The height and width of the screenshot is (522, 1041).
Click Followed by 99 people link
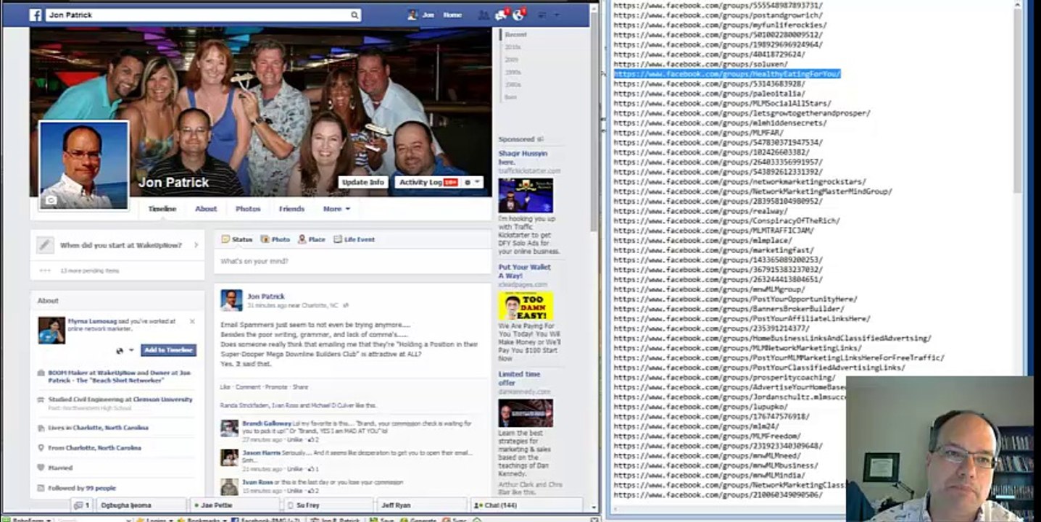[x=82, y=488]
